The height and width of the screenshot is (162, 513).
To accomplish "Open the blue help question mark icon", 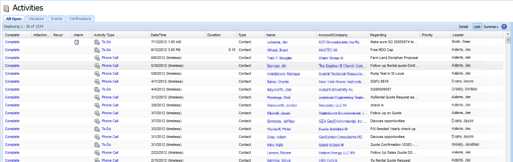I will point(504,27).
